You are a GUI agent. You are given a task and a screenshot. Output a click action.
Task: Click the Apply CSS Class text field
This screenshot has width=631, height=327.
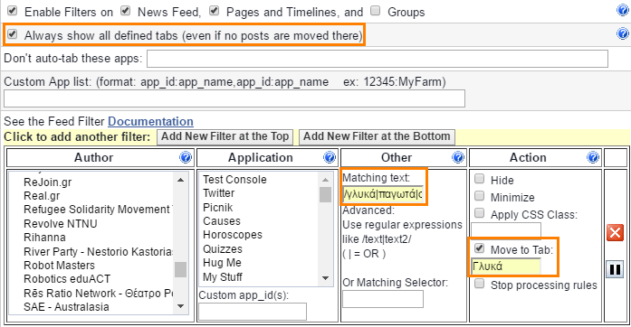click(x=506, y=231)
